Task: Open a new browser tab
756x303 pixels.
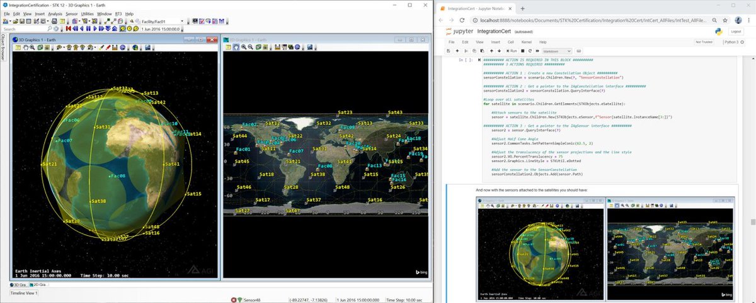Action: [x=523, y=9]
